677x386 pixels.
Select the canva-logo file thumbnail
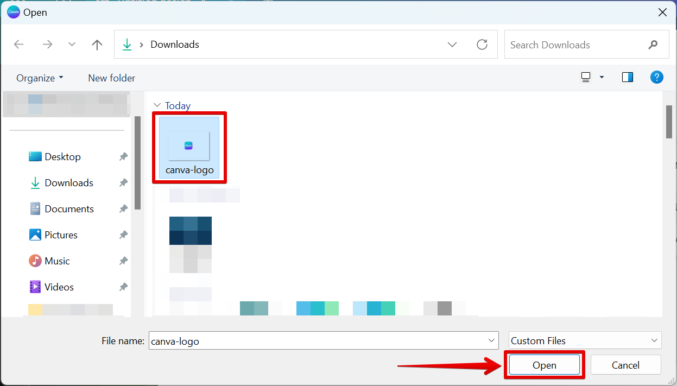189,146
